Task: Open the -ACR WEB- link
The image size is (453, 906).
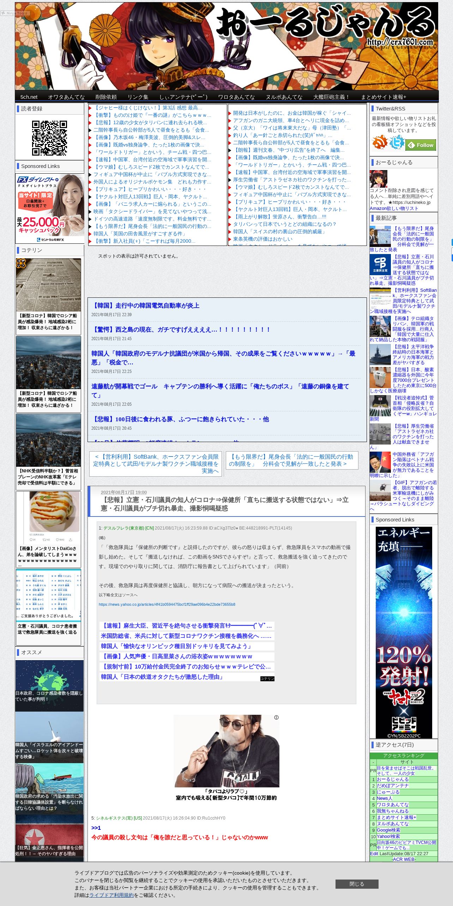Action: click(404, 859)
